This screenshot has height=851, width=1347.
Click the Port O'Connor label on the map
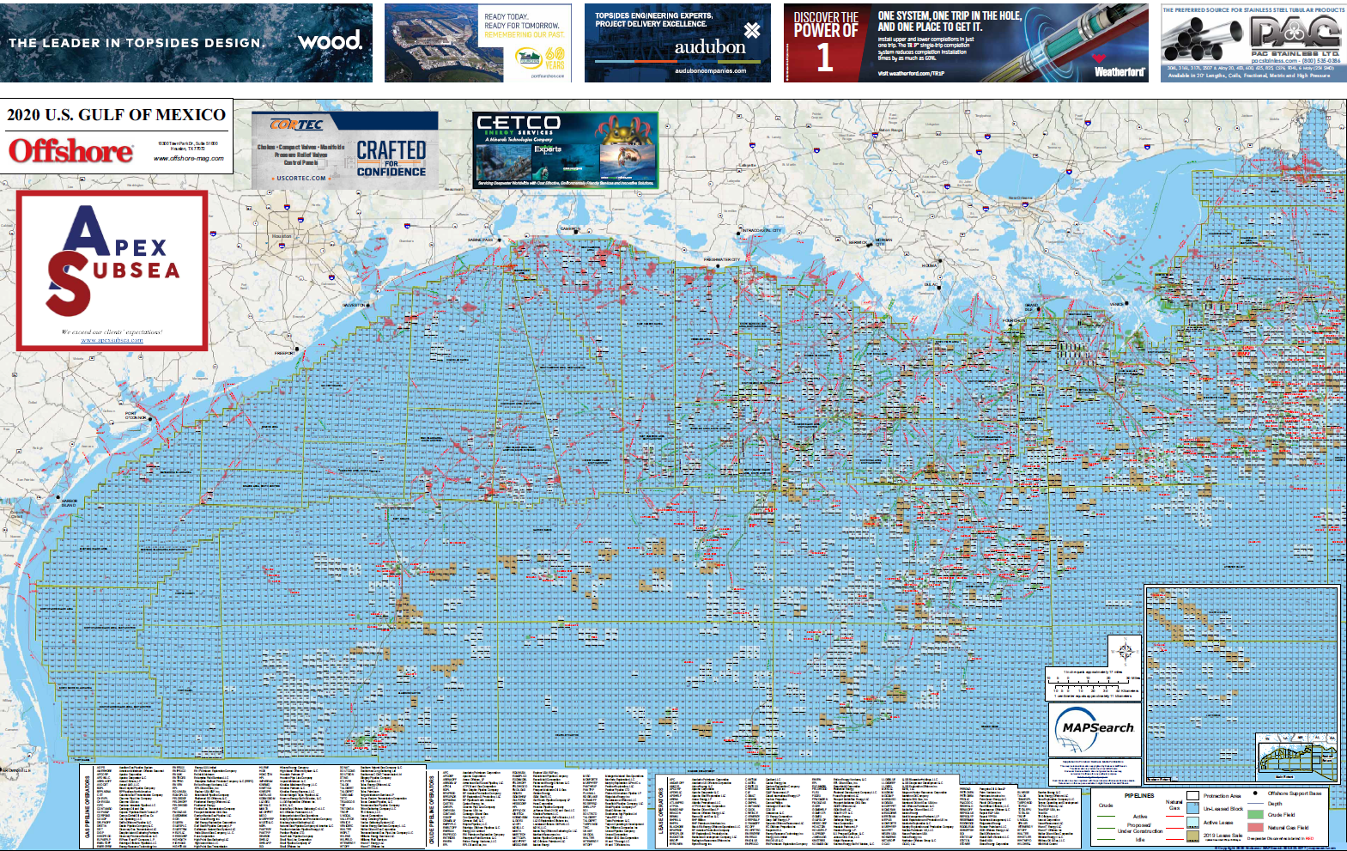[x=136, y=415]
